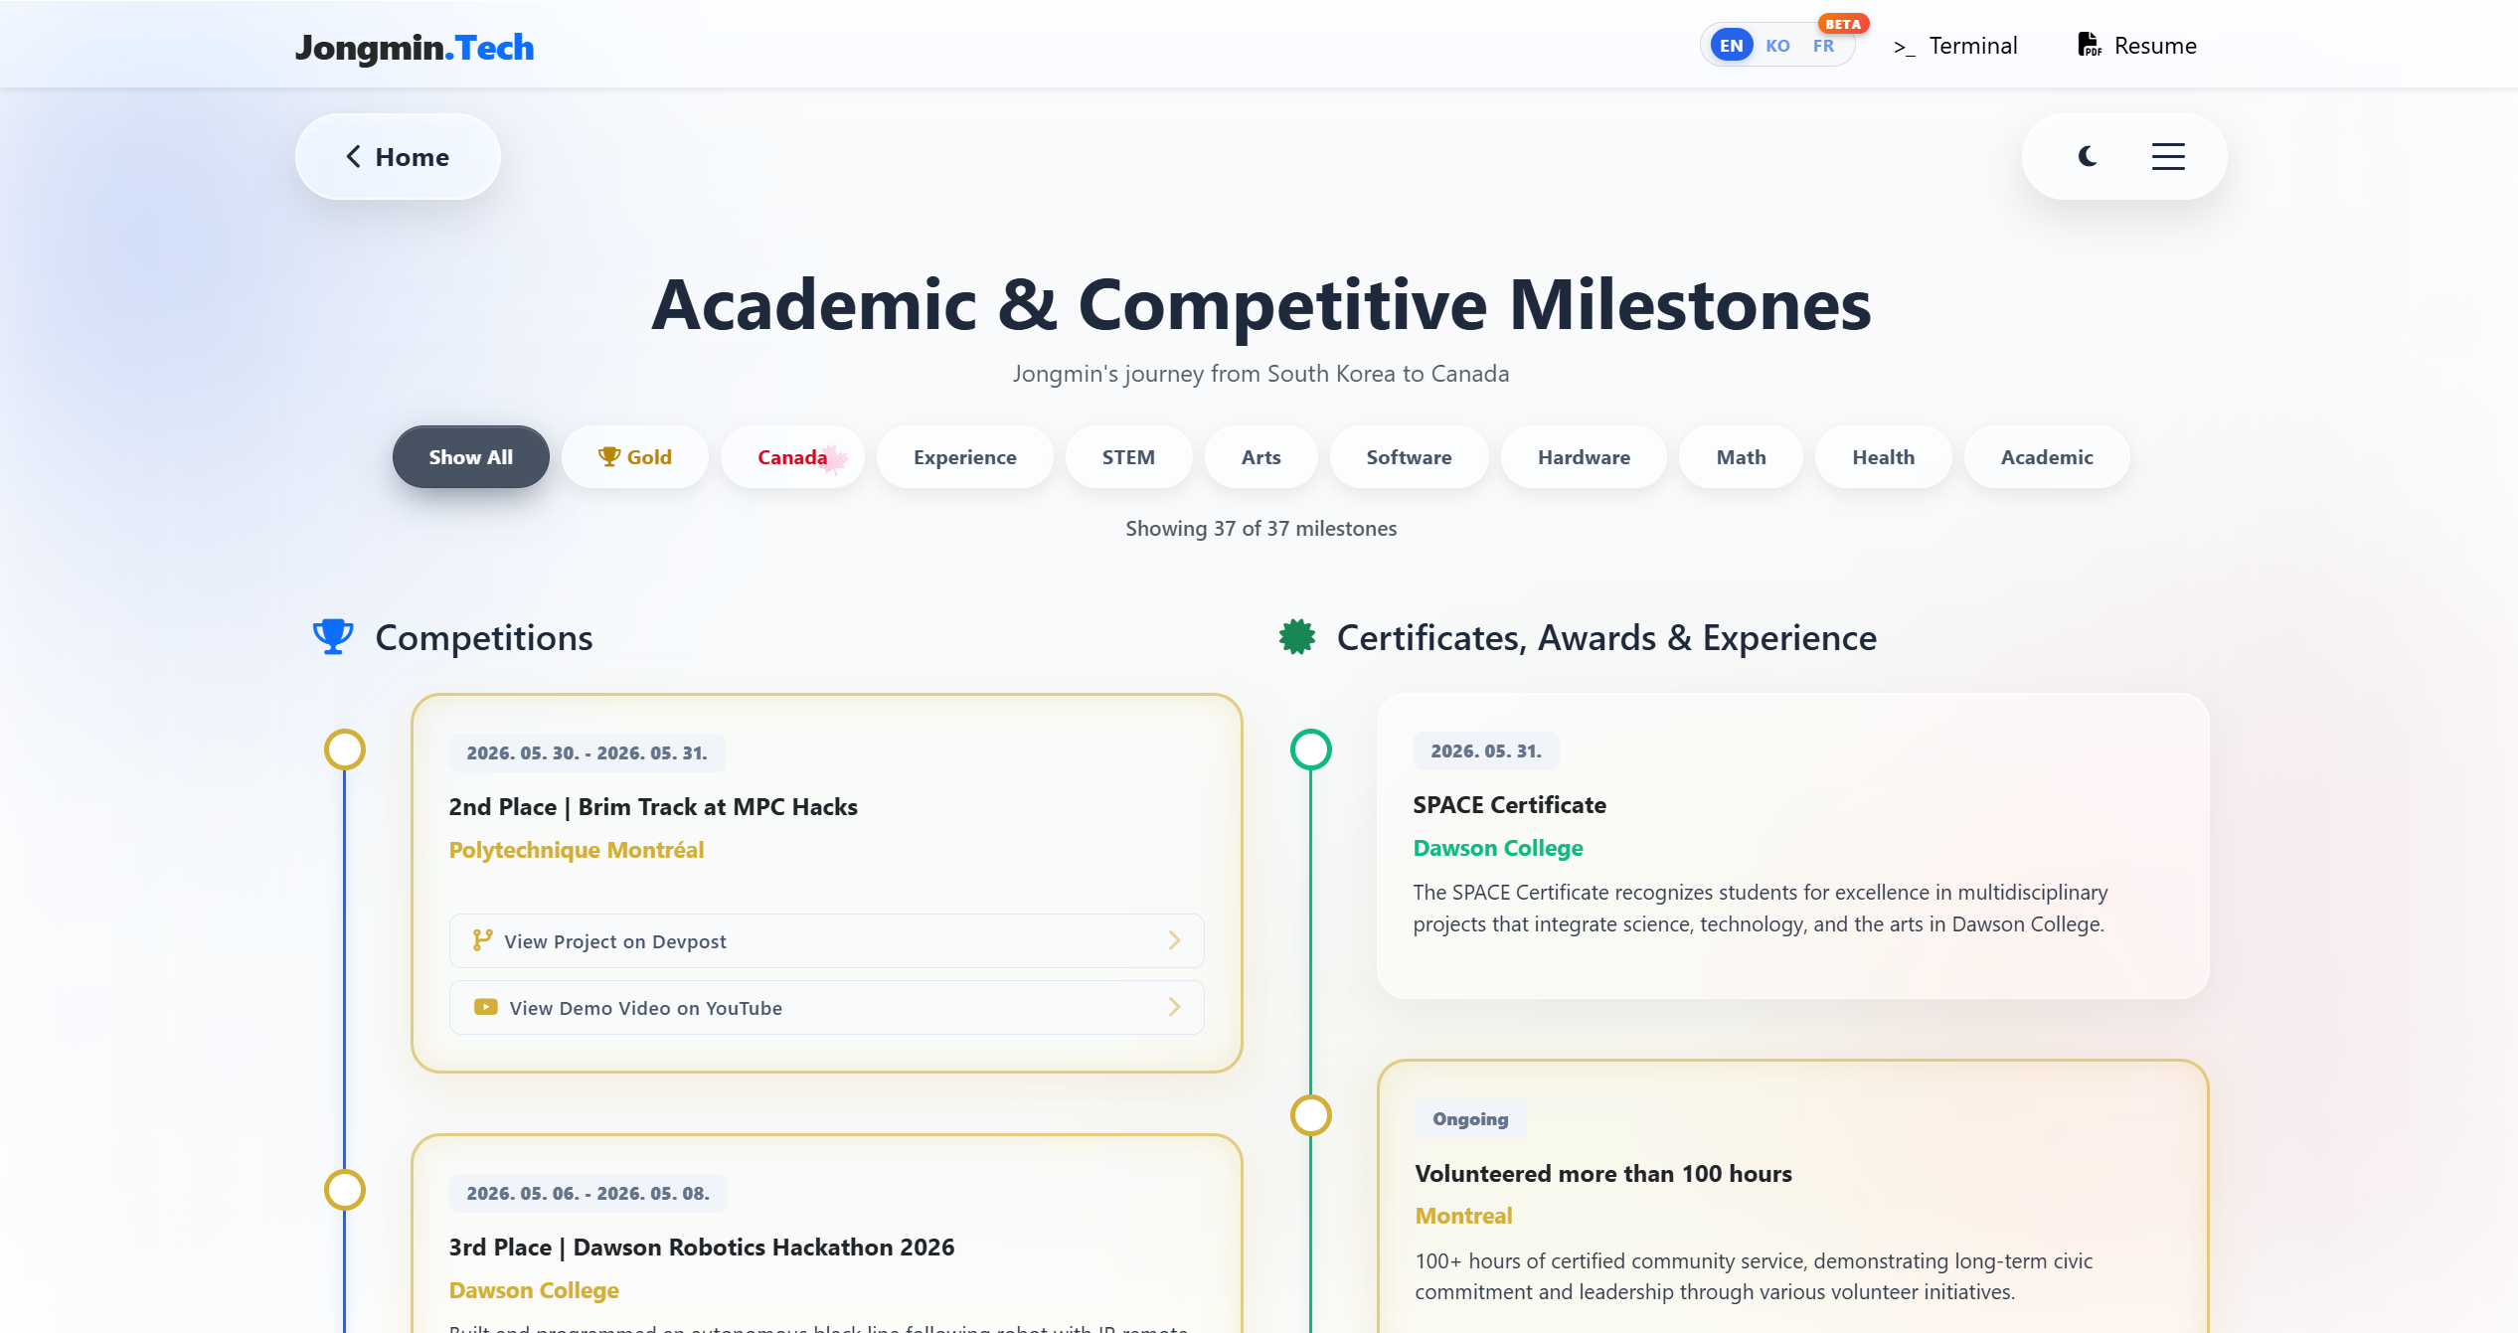Switch language to KO

1777,46
